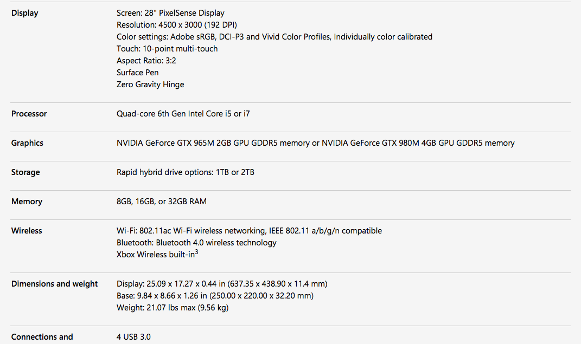Click the Bluetooth 4.0 wireless technology line
581x344 pixels.
[196, 243]
